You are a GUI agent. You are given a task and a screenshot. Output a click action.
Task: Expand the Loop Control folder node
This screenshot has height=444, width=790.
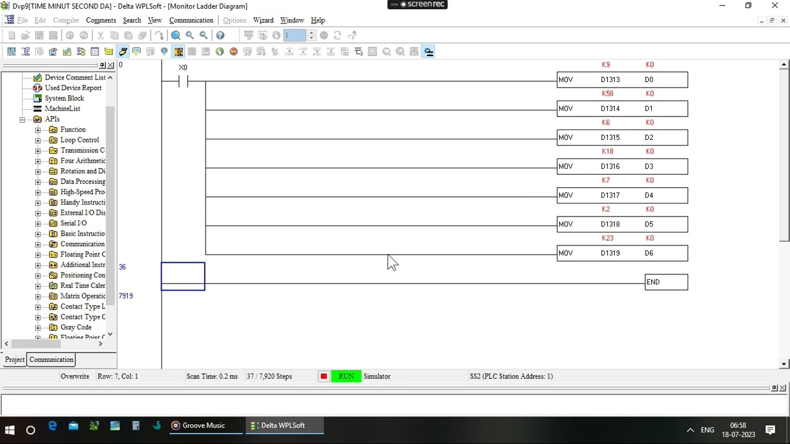click(38, 141)
